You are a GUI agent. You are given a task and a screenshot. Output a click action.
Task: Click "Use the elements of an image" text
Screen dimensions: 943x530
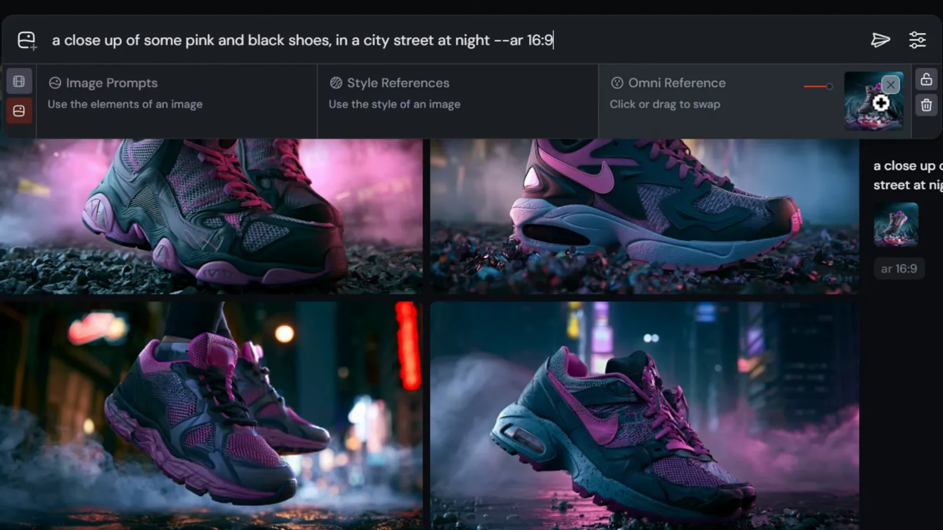[125, 104]
